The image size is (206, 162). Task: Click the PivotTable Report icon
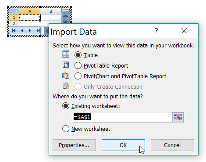tap(66, 65)
